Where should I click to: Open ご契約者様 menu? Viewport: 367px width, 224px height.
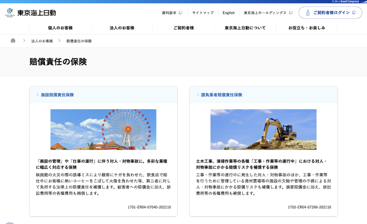point(184,28)
